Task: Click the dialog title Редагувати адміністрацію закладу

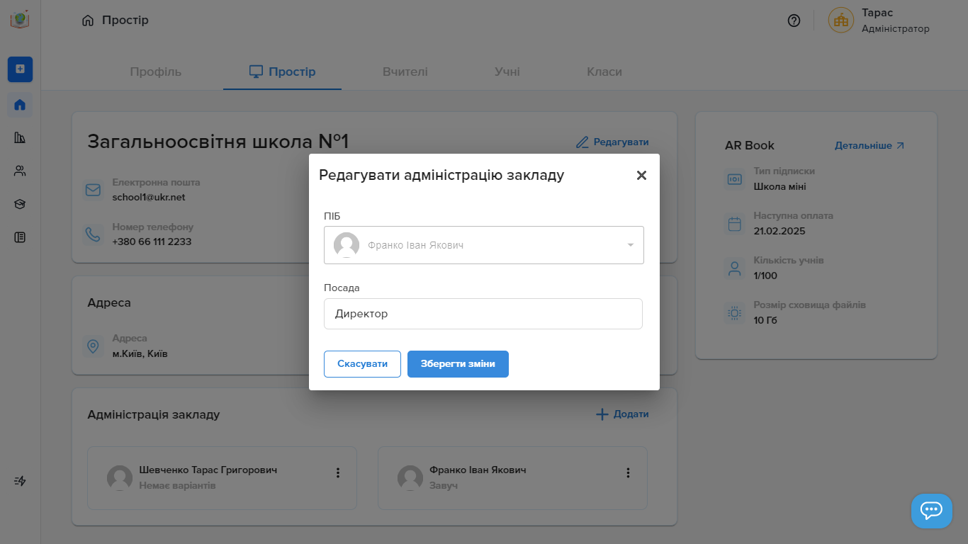Action: tap(441, 175)
